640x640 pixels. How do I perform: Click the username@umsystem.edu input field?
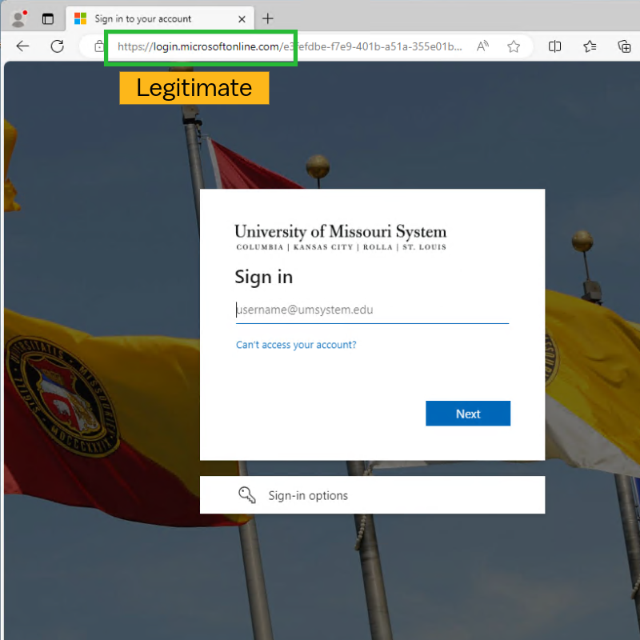click(x=372, y=310)
